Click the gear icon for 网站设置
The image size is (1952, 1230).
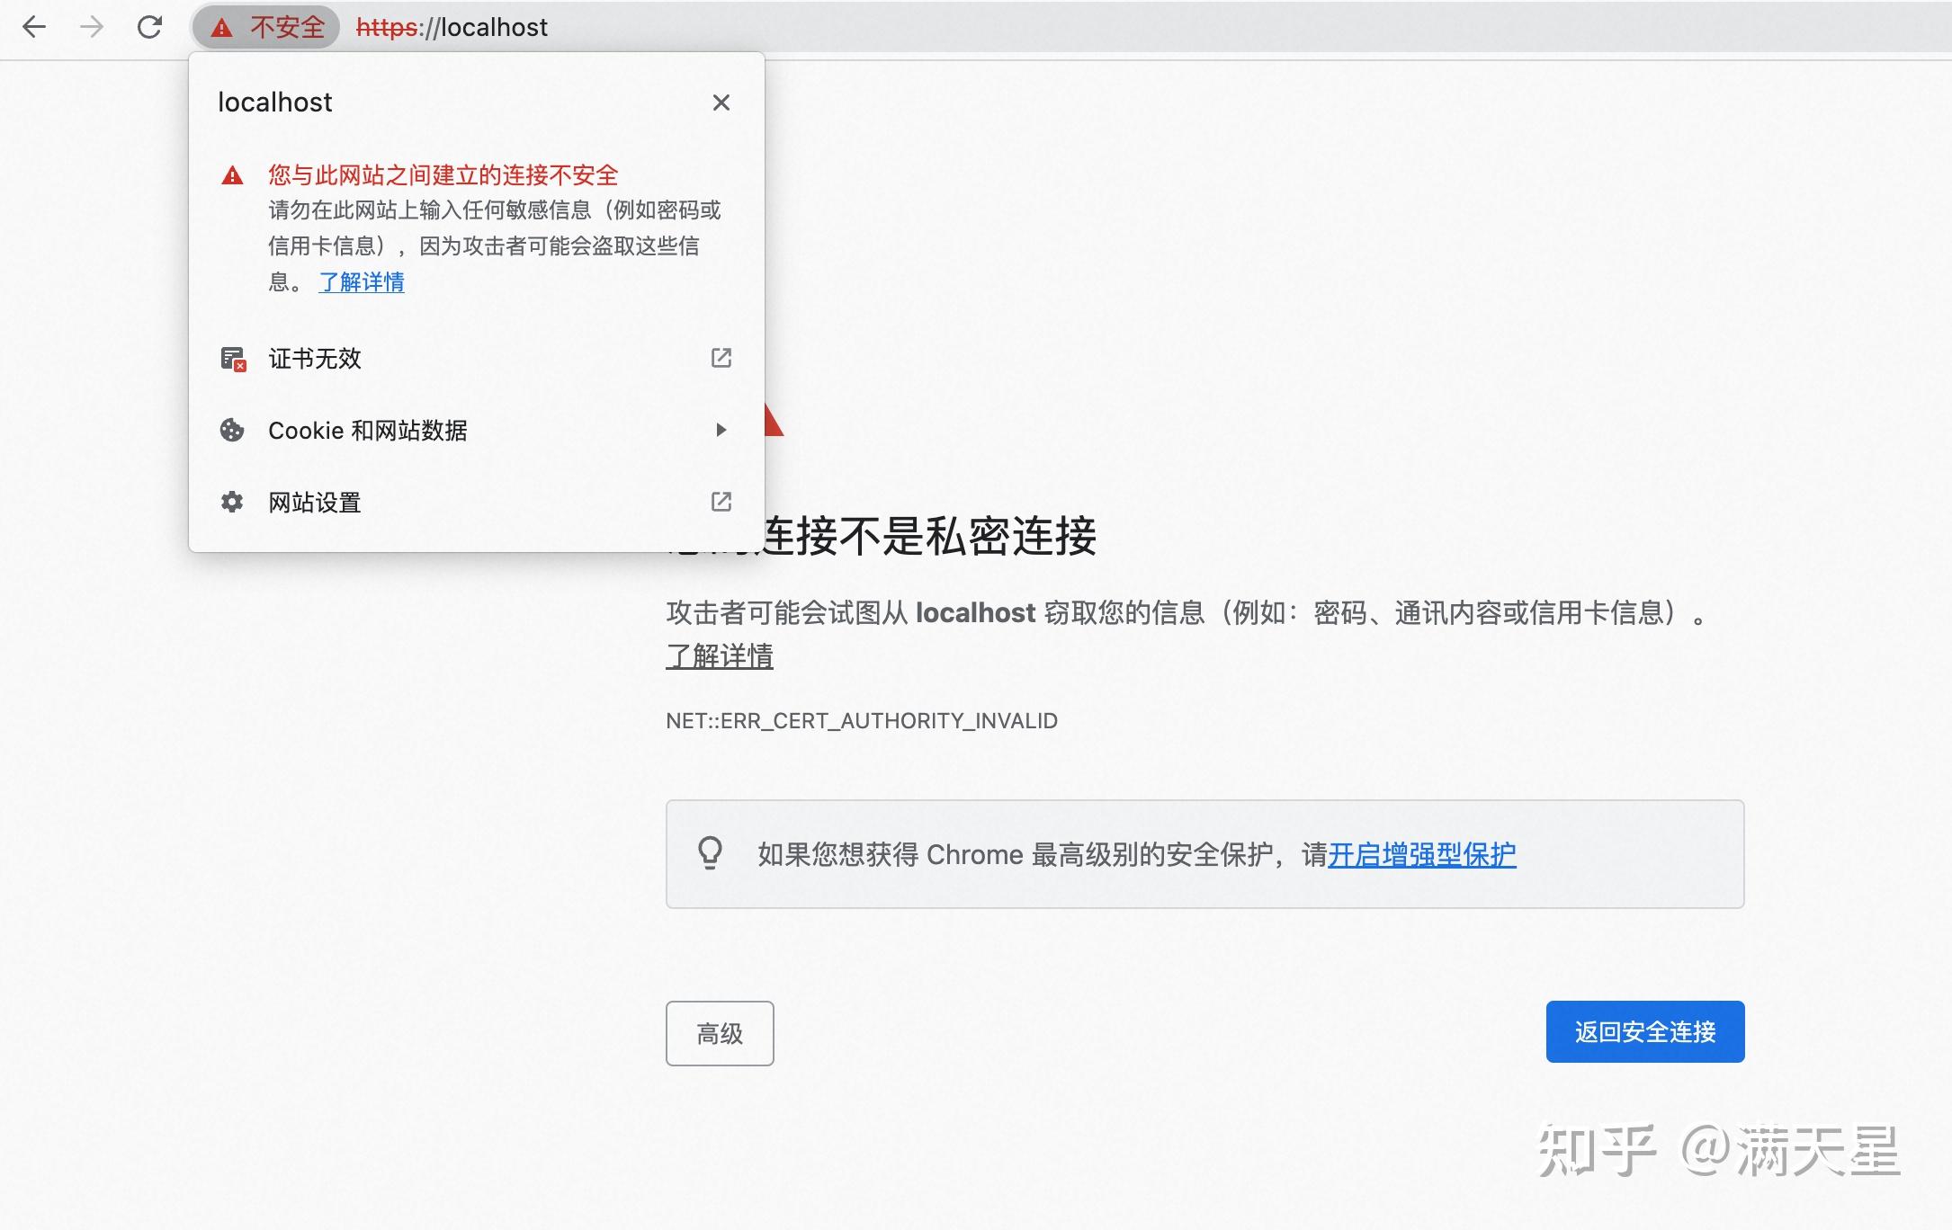pyautogui.click(x=232, y=502)
